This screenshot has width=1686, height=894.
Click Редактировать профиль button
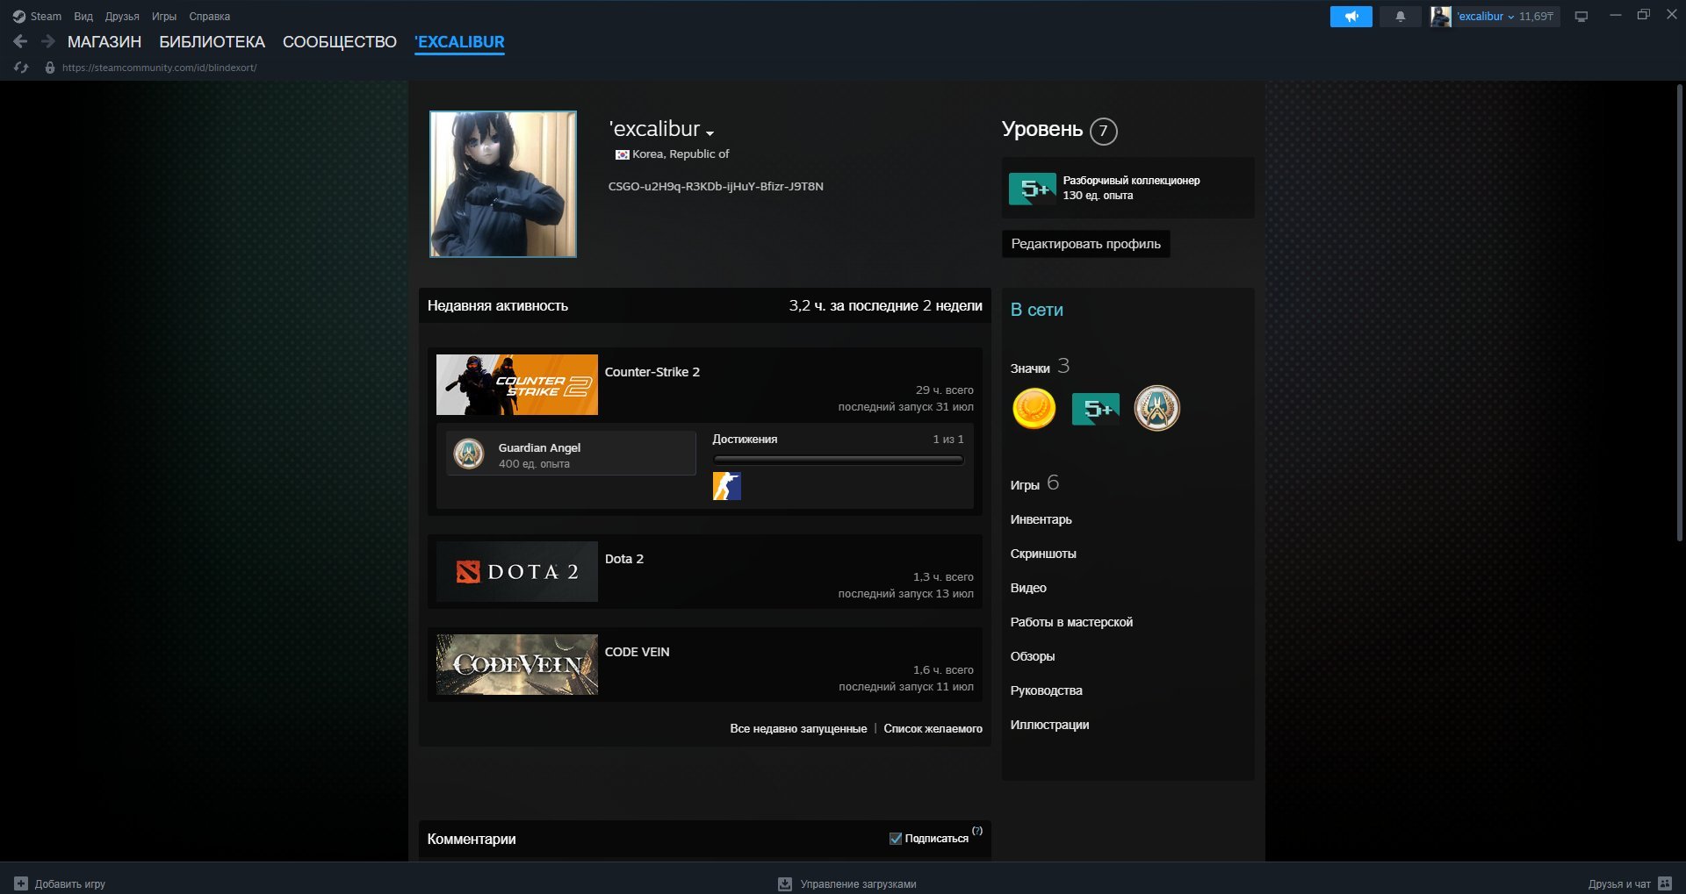click(x=1085, y=244)
